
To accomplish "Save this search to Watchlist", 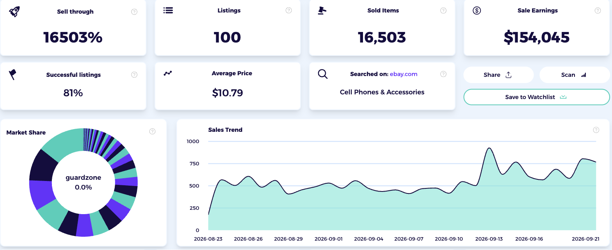I will point(537,97).
